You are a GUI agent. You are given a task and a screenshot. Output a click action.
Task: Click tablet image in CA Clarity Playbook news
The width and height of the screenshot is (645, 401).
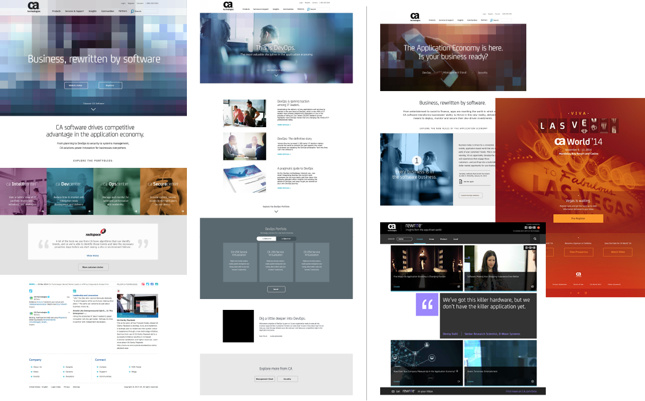point(138,305)
